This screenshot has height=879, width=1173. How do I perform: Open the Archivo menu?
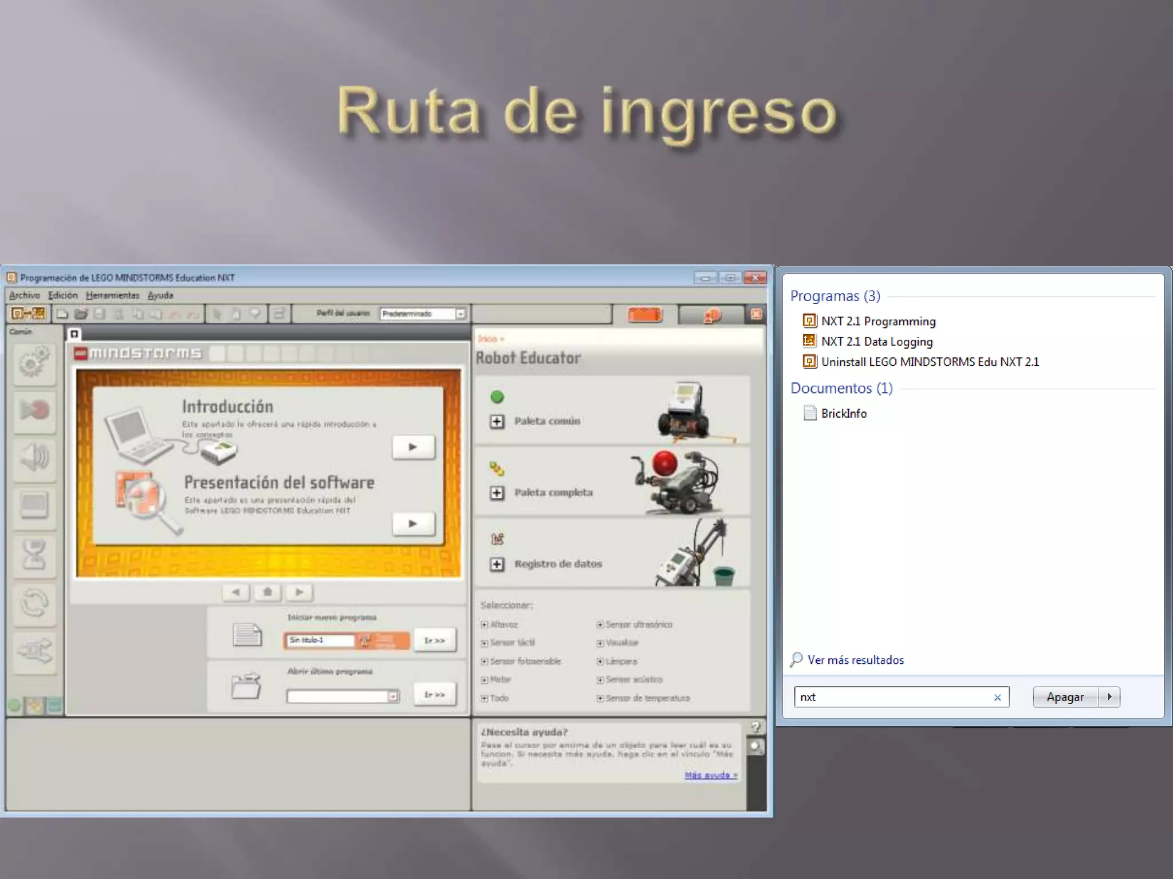pyautogui.click(x=25, y=295)
